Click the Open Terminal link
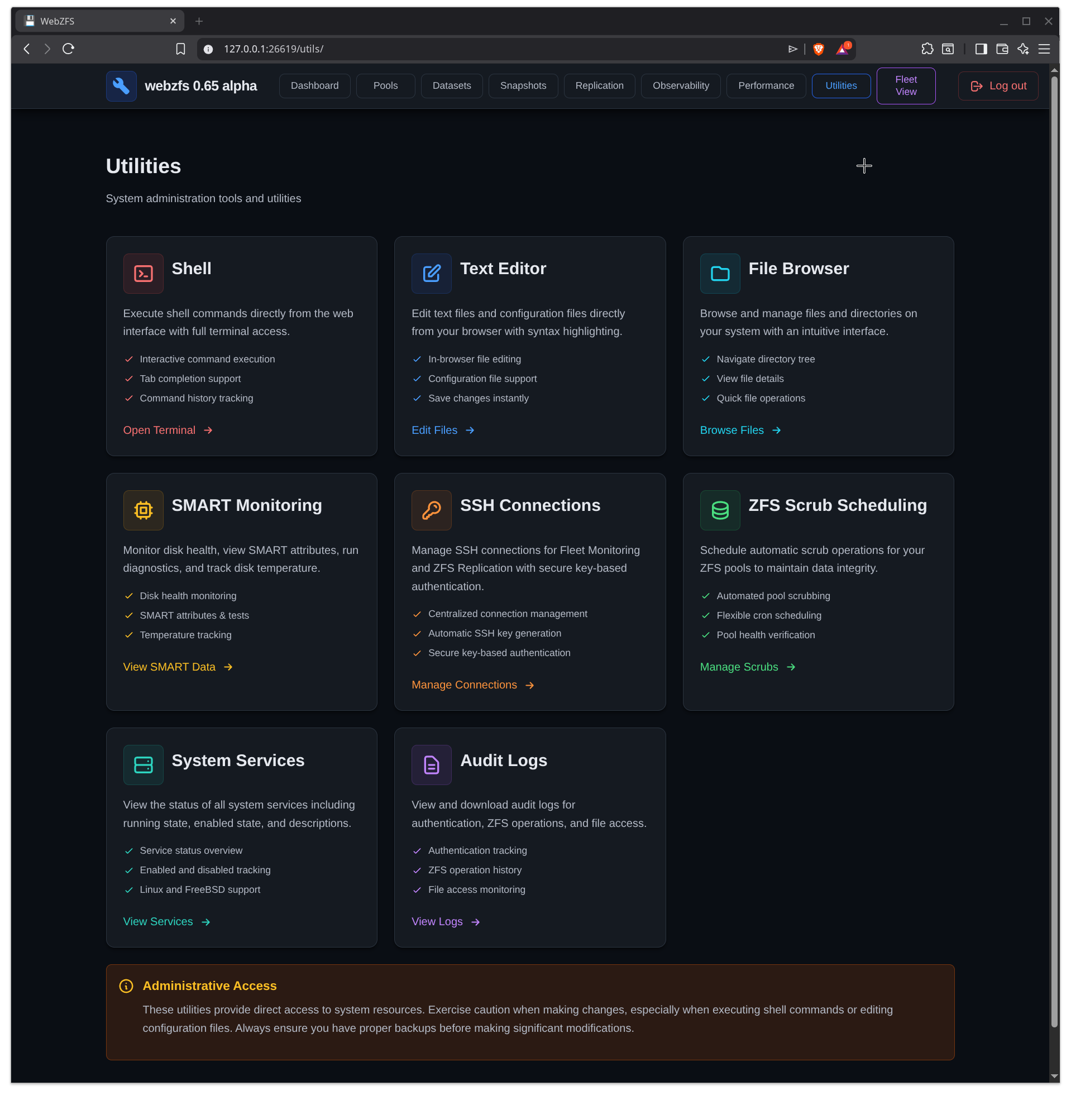This screenshot has height=1105, width=1071. 160,429
